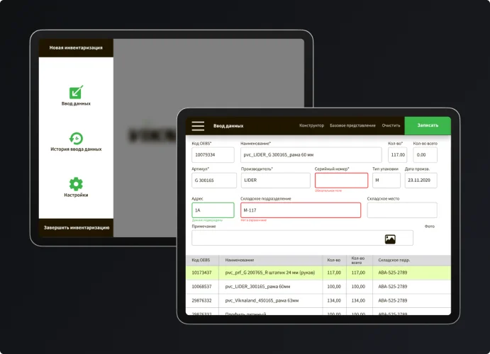Click the photo attachment image icon

(389, 239)
